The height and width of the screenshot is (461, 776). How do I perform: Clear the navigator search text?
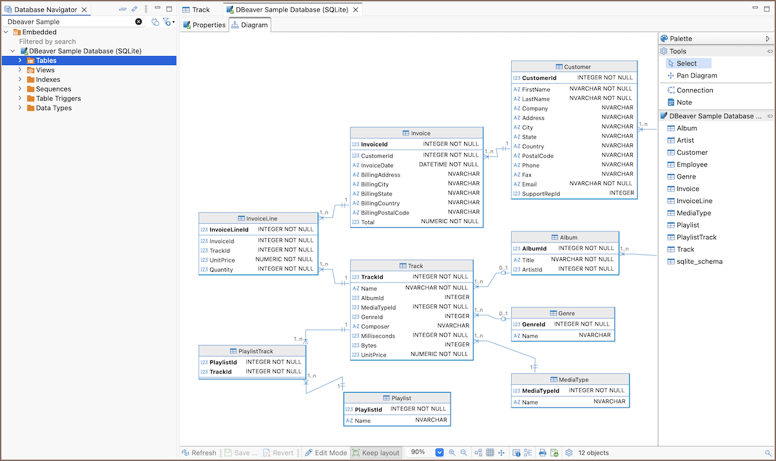tap(139, 22)
